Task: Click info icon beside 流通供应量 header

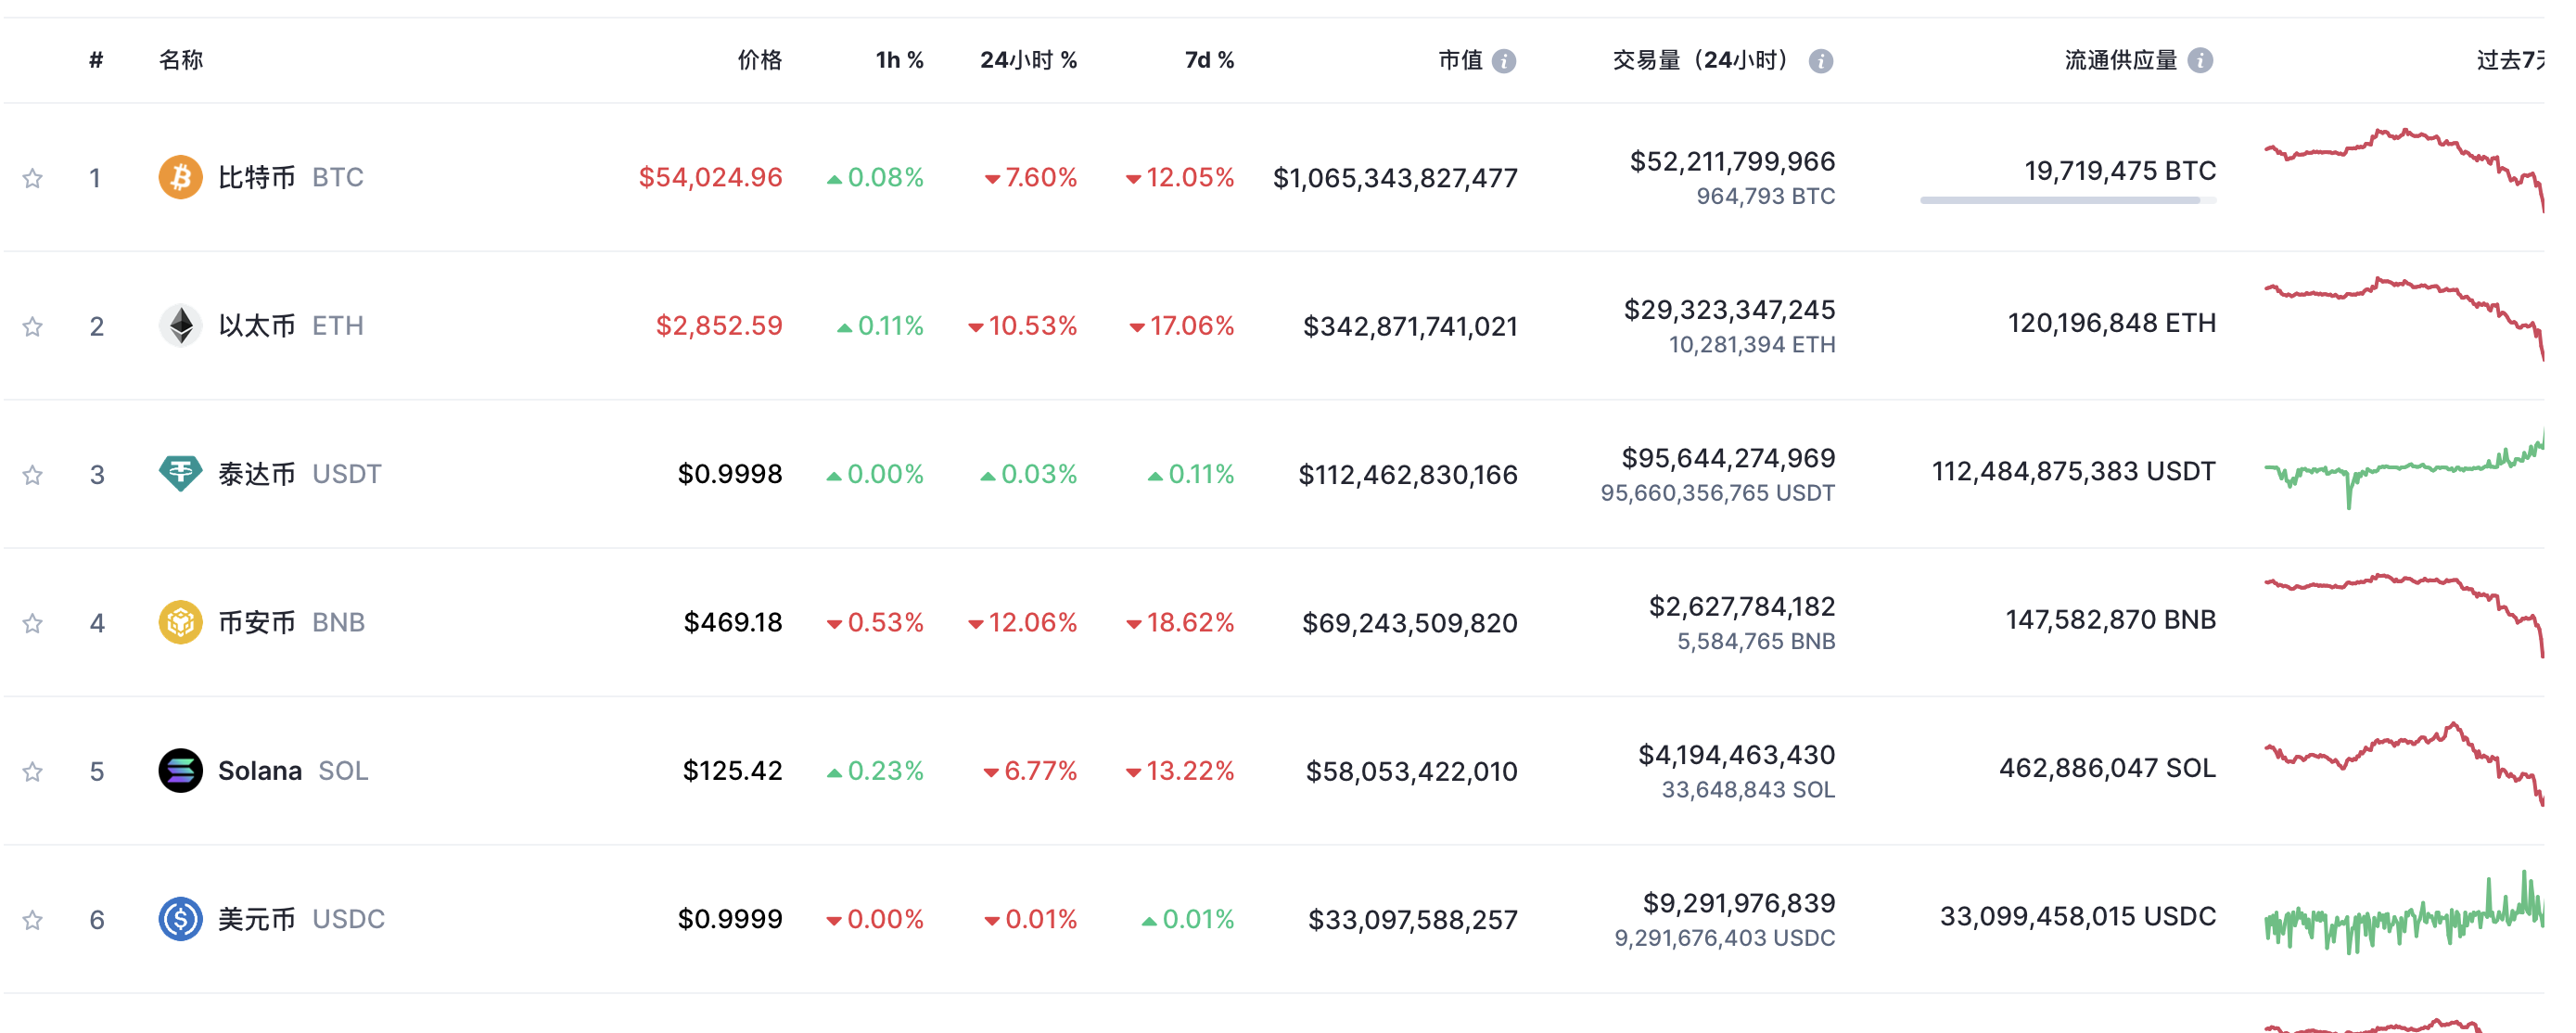Action: click(x=2199, y=61)
